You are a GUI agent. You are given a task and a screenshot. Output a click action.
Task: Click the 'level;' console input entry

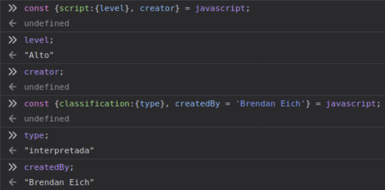39,40
